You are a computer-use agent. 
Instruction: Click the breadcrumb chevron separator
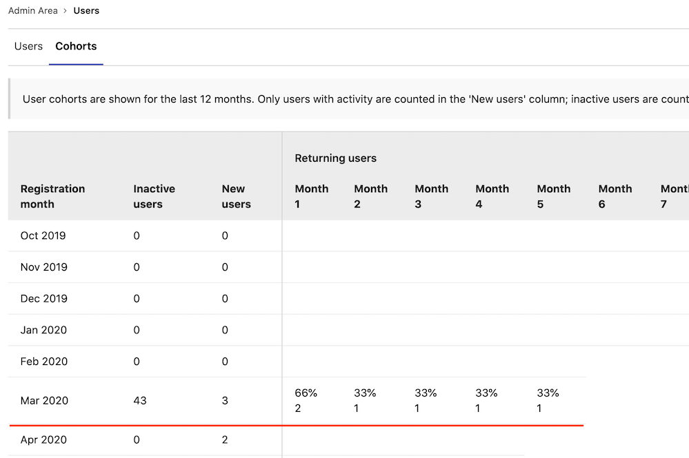click(x=66, y=11)
